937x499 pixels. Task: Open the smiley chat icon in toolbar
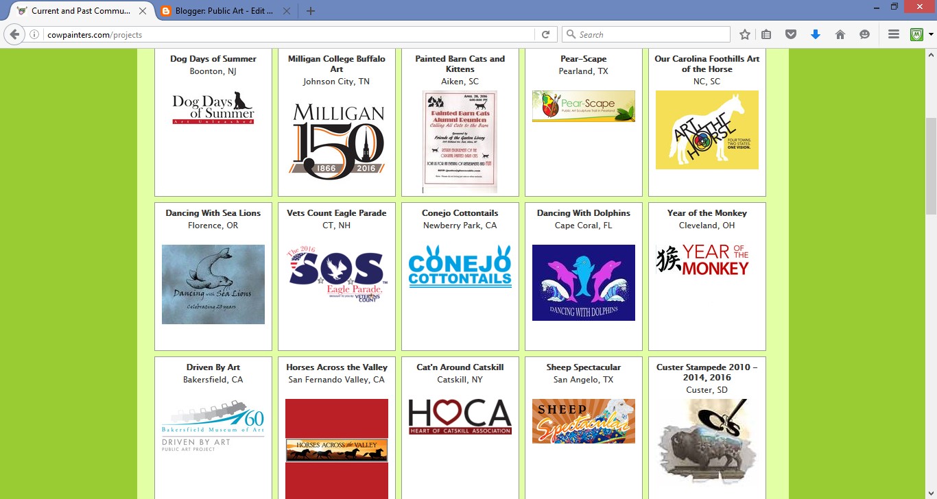865,34
